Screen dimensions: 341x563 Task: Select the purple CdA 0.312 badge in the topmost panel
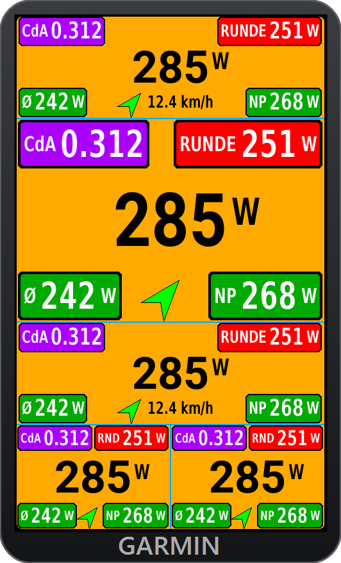pos(62,31)
